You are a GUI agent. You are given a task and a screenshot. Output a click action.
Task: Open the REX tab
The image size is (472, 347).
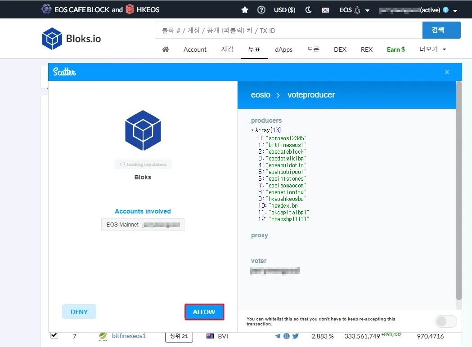pos(367,49)
